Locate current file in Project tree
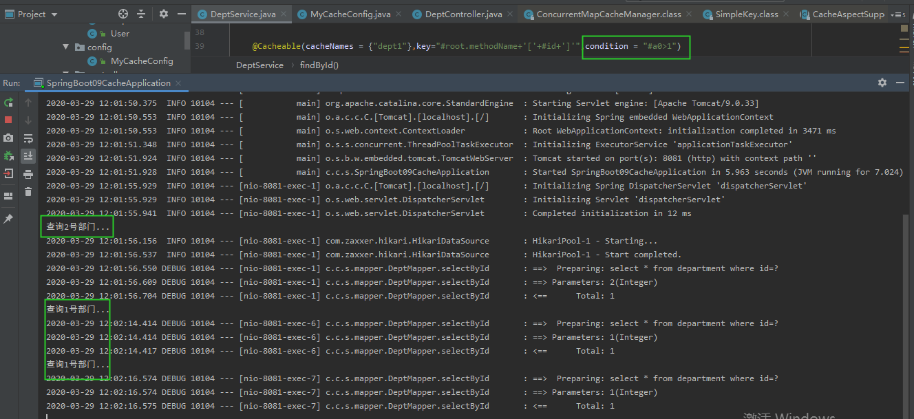The height and width of the screenshot is (419, 914). [123, 14]
